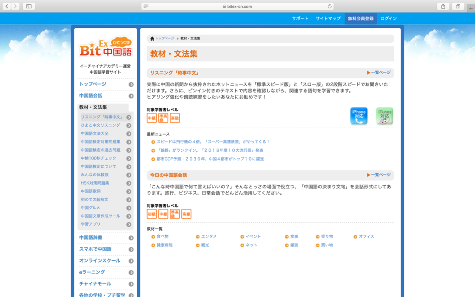Open 初めての超短文 in the sidebar

(95, 200)
